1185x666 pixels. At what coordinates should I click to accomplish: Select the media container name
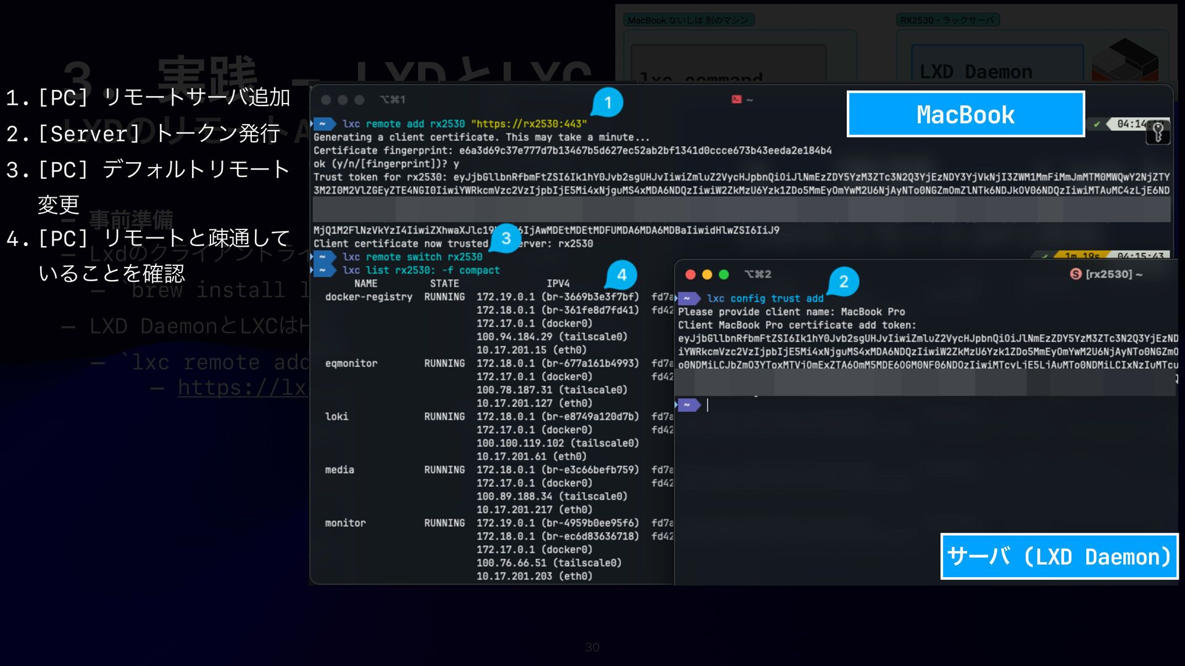click(x=339, y=470)
